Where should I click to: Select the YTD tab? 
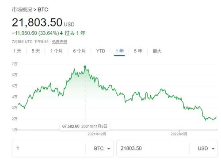(101, 51)
